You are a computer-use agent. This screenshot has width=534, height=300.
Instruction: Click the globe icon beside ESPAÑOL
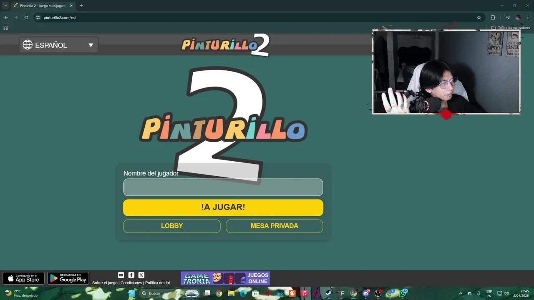pos(28,45)
